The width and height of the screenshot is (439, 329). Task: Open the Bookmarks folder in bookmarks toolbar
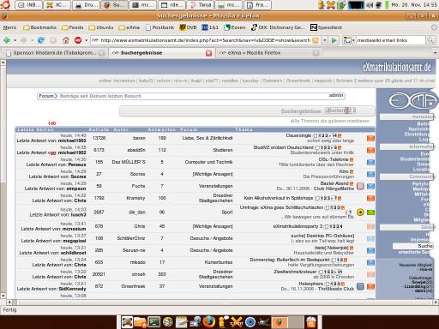pyautogui.click(x=39, y=27)
